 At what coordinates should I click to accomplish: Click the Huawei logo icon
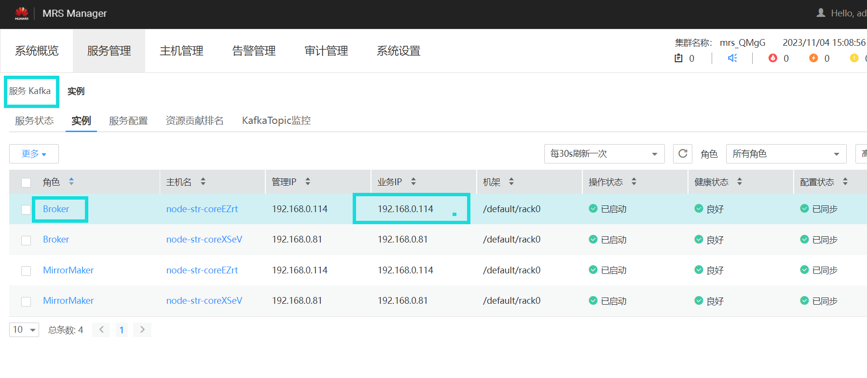click(x=22, y=13)
